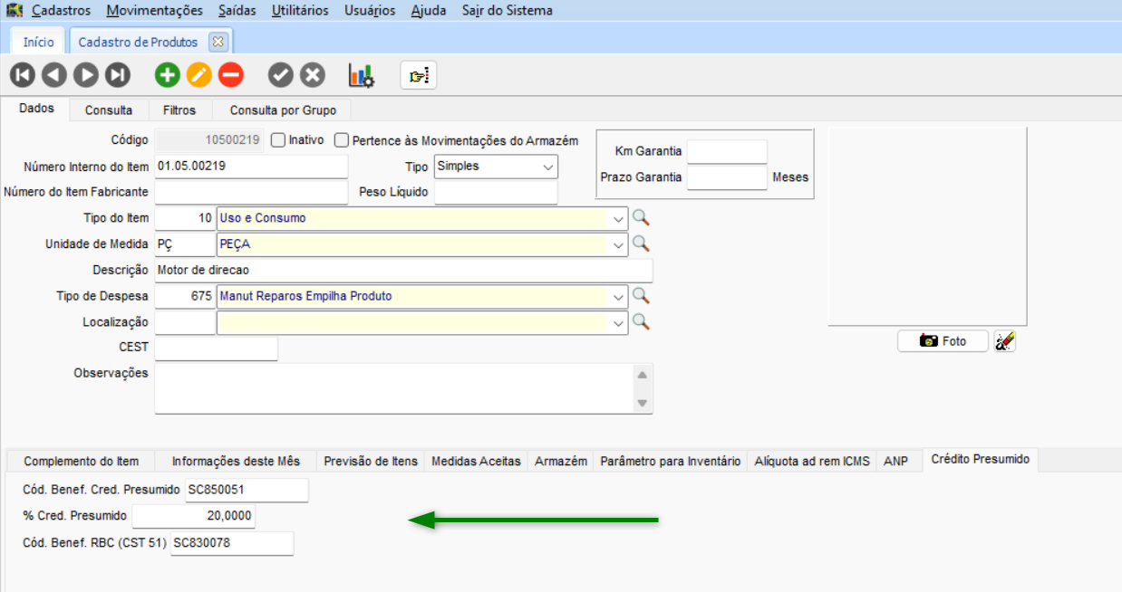The width and height of the screenshot is (1122, 592).
Task: Click Cód. Benef. Cred. Presumido field SC850051
Action: pyautogui.click(x=246, y=490)
